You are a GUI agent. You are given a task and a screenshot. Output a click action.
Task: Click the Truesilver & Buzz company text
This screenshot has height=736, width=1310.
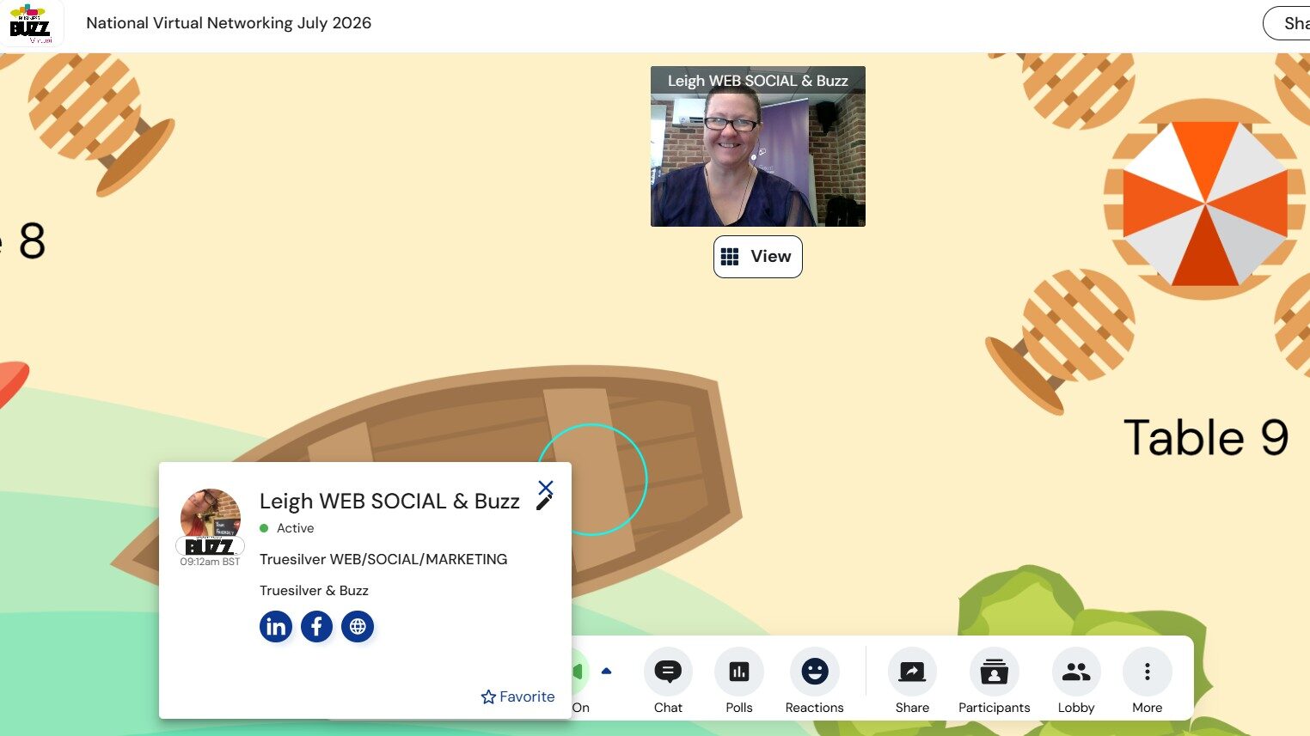tap(314, 591)
